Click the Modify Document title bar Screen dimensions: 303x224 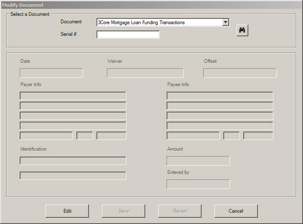tap(151, 5)
